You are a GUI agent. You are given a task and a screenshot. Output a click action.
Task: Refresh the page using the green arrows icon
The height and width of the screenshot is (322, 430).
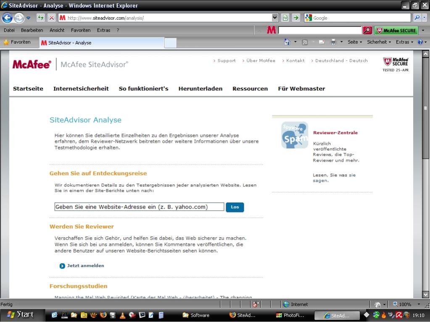41,18
